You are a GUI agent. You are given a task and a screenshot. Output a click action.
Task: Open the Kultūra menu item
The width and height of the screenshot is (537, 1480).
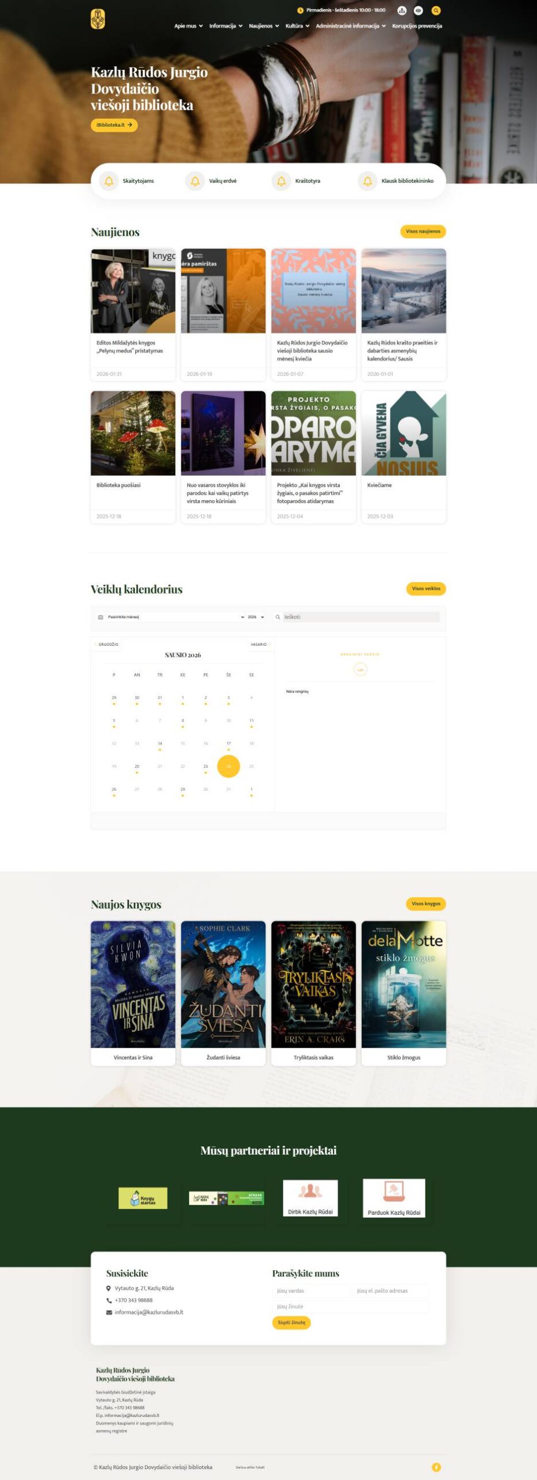tap(298, 26)
